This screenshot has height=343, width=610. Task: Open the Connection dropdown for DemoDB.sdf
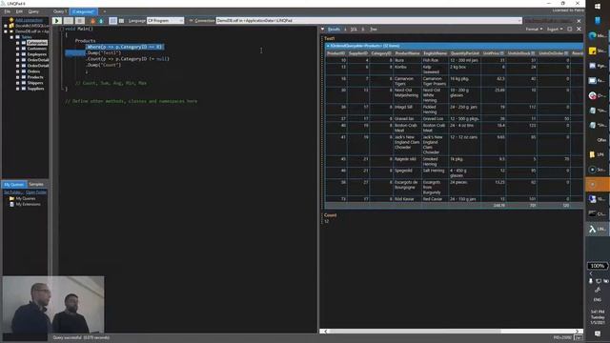(369, 21)
